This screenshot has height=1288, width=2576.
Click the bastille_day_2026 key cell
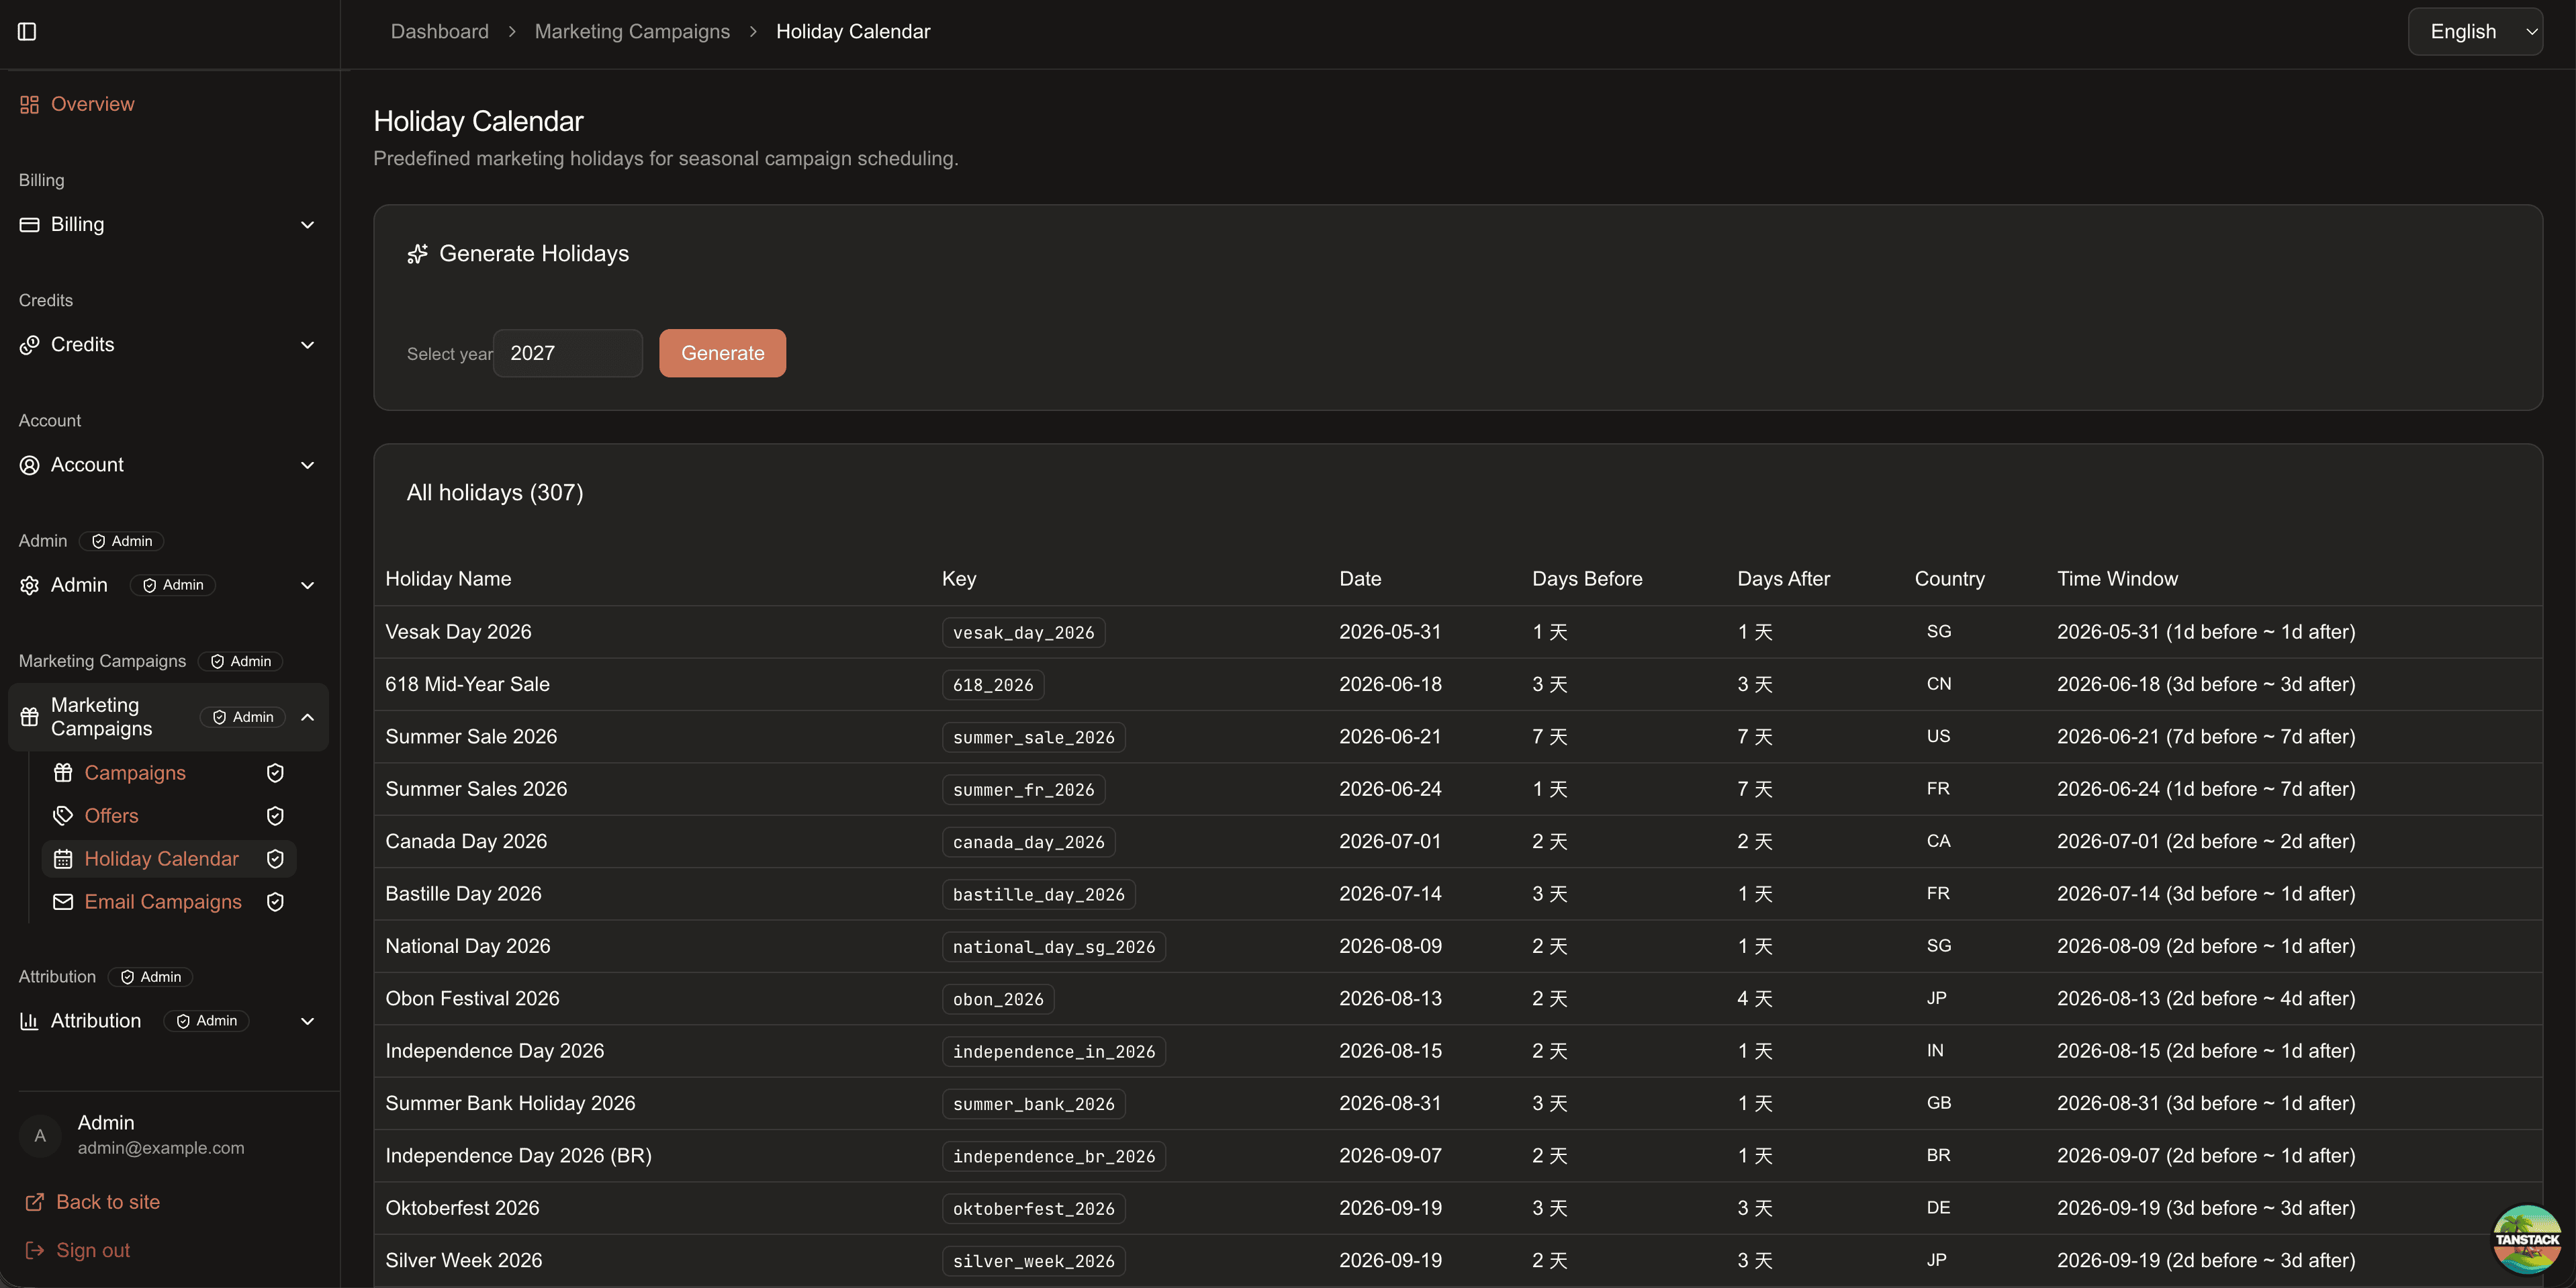(x=1038, y=895)
